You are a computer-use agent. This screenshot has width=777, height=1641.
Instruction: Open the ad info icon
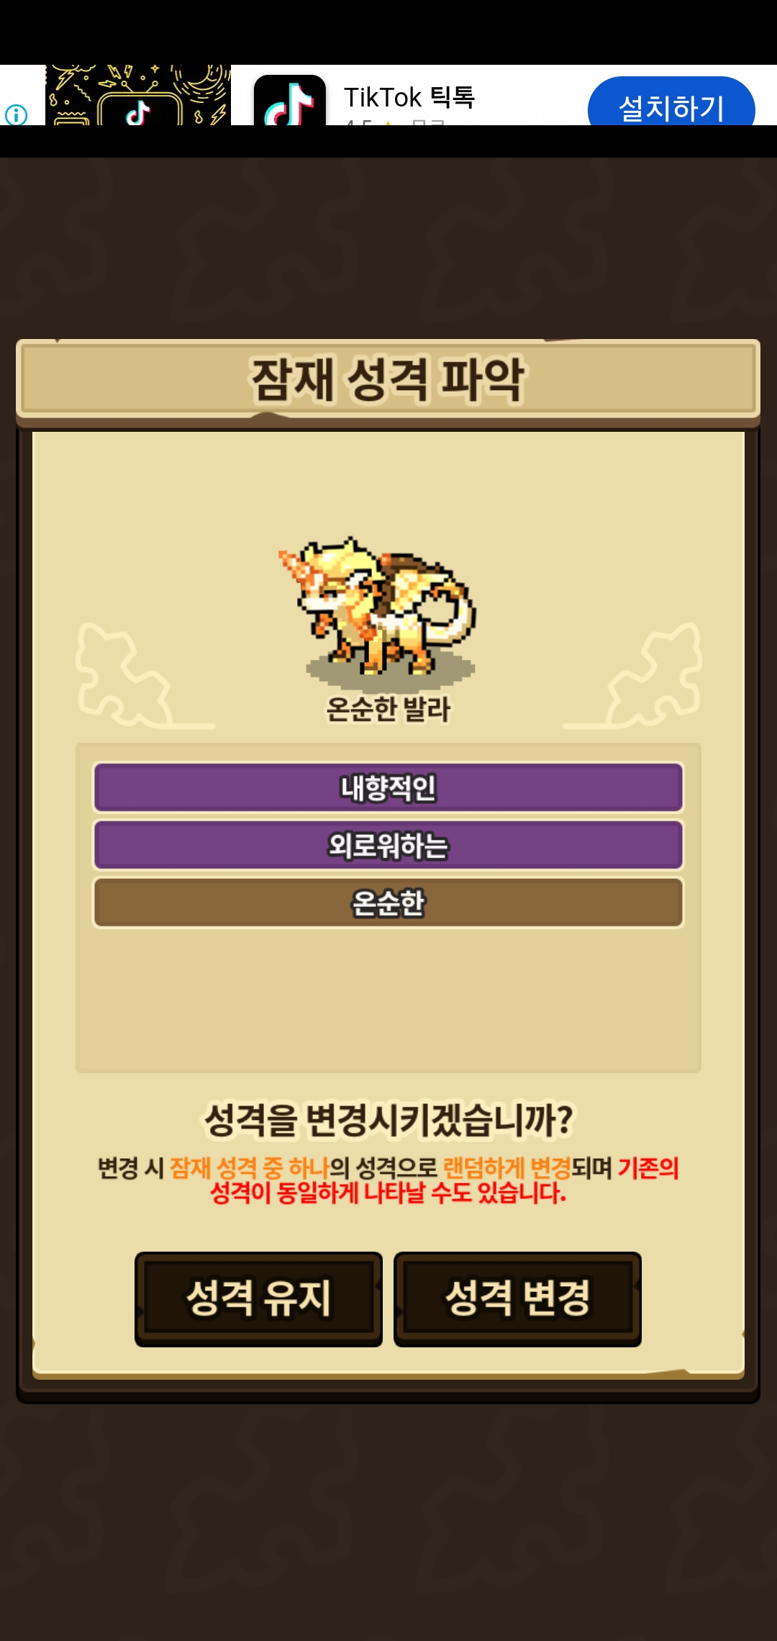coord(16,114)
